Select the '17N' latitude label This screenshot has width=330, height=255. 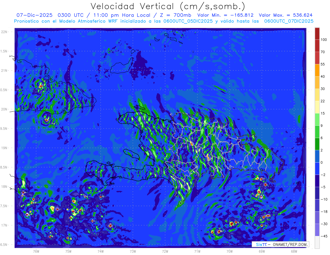(x=4, y=226)
